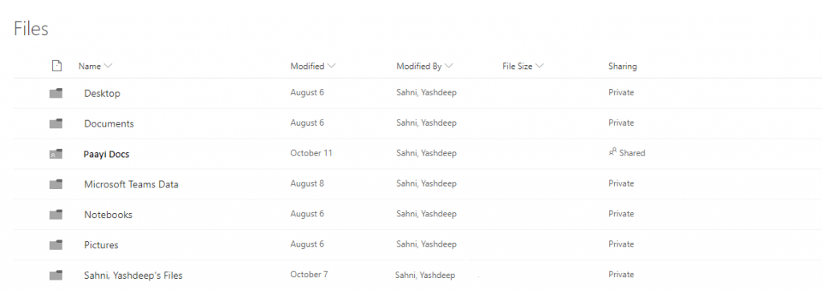This screenshot has width=822, height=290.
Task: Open the Notebooks folder name link
Action: coord(108,215)
